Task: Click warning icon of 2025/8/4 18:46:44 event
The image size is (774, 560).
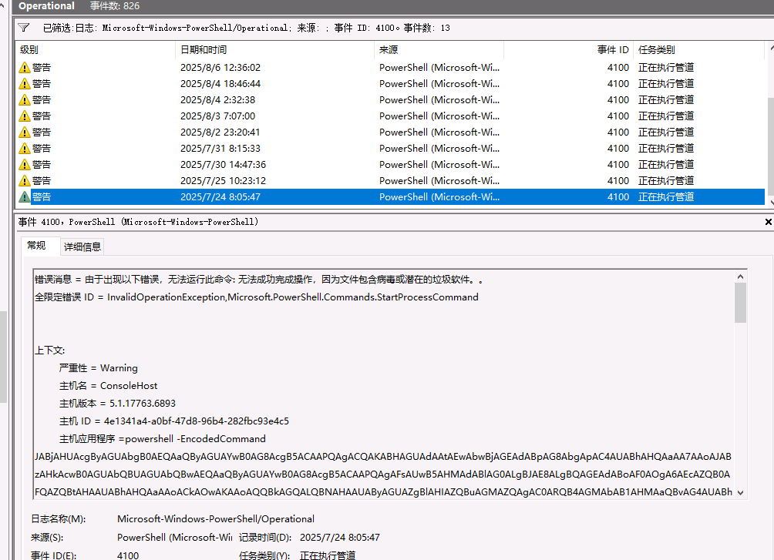Action: pos(25,84)
